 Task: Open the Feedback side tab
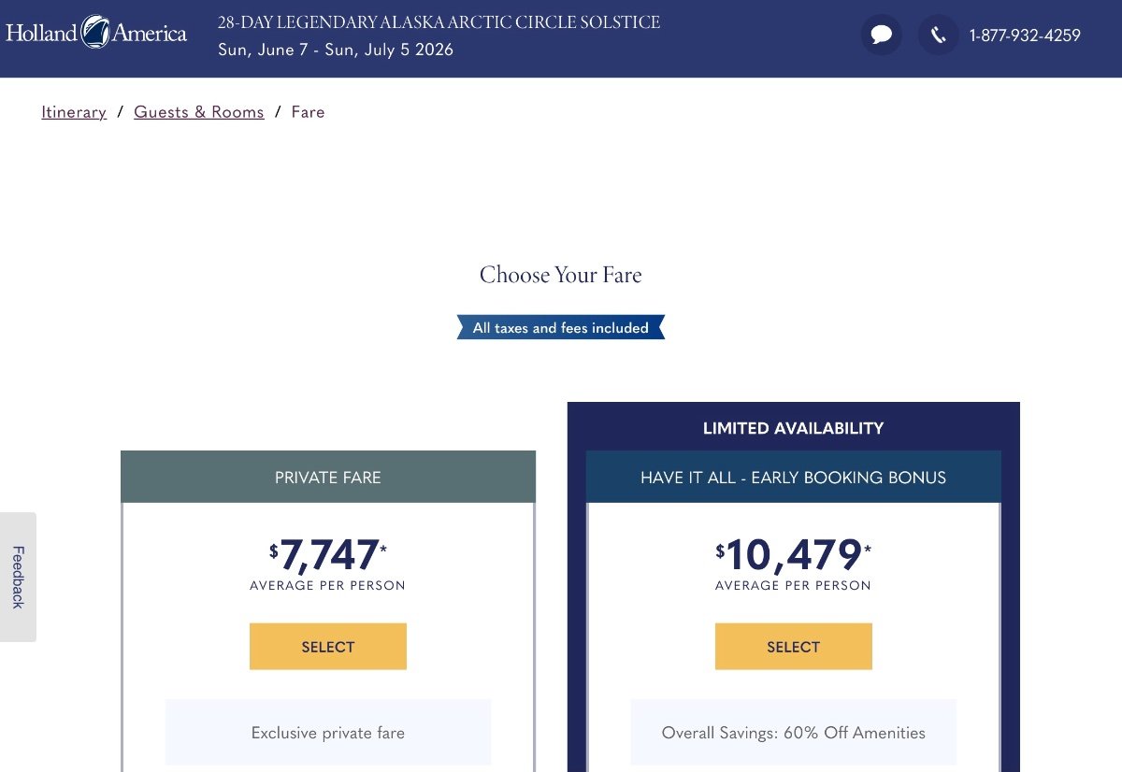[x=18, y=577]
